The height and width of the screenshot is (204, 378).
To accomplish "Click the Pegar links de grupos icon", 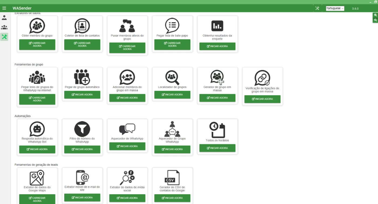I will tap(37, 77).
